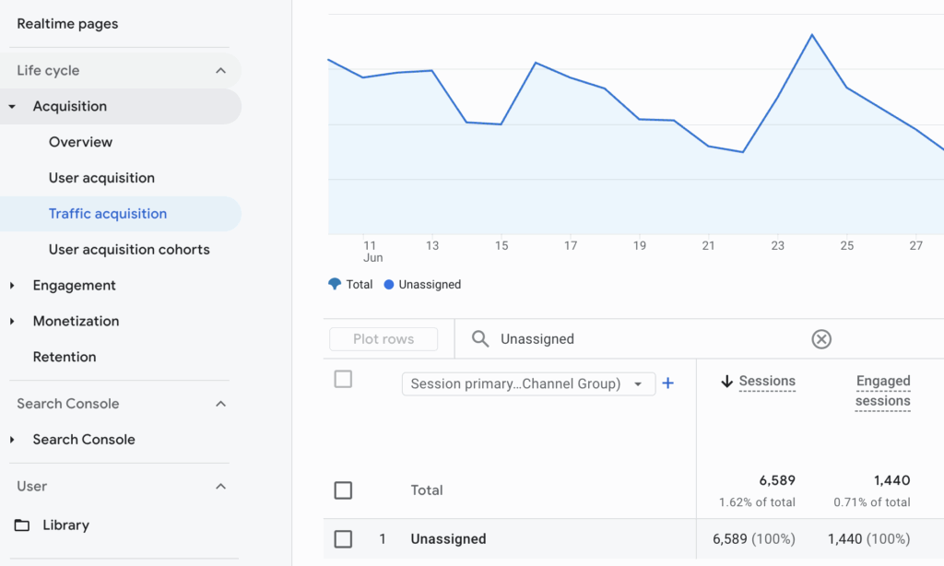
Task: Click the Sessions sort arrow icon
Action: [x=726, y=381]
